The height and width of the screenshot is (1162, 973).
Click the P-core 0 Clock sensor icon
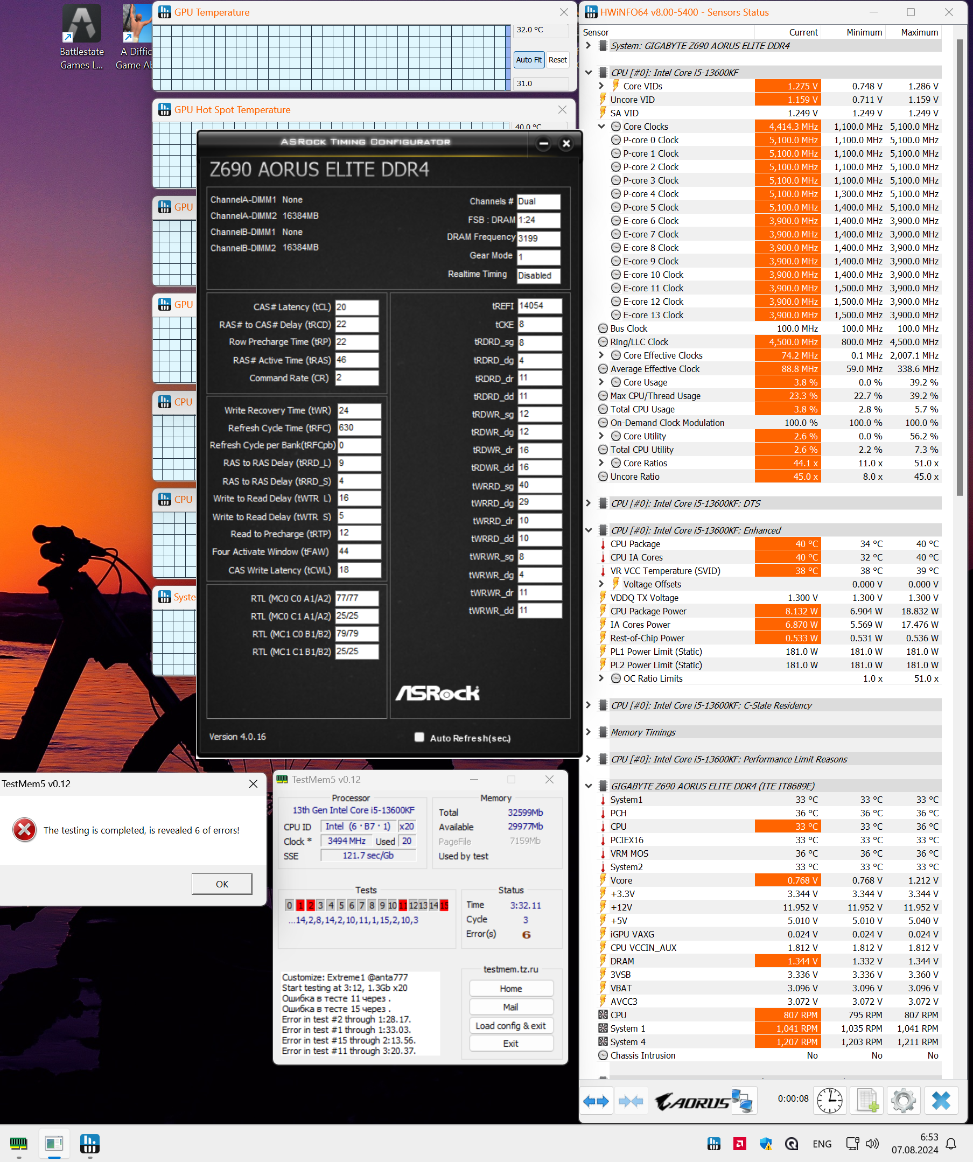click(x=615, y=140)
